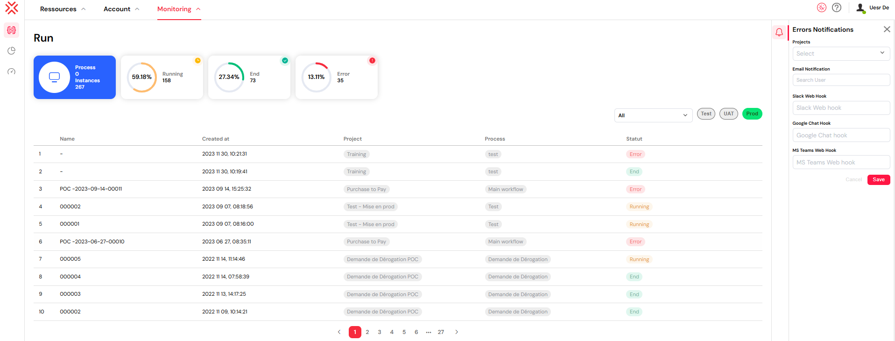
Task: Toggle the UAT environment filter
Action: click(728, 114)
